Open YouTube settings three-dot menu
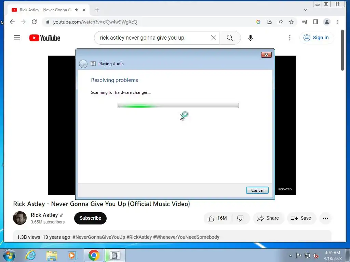Image resolution: width=350 pixels, height=262 pixels. 290,38
